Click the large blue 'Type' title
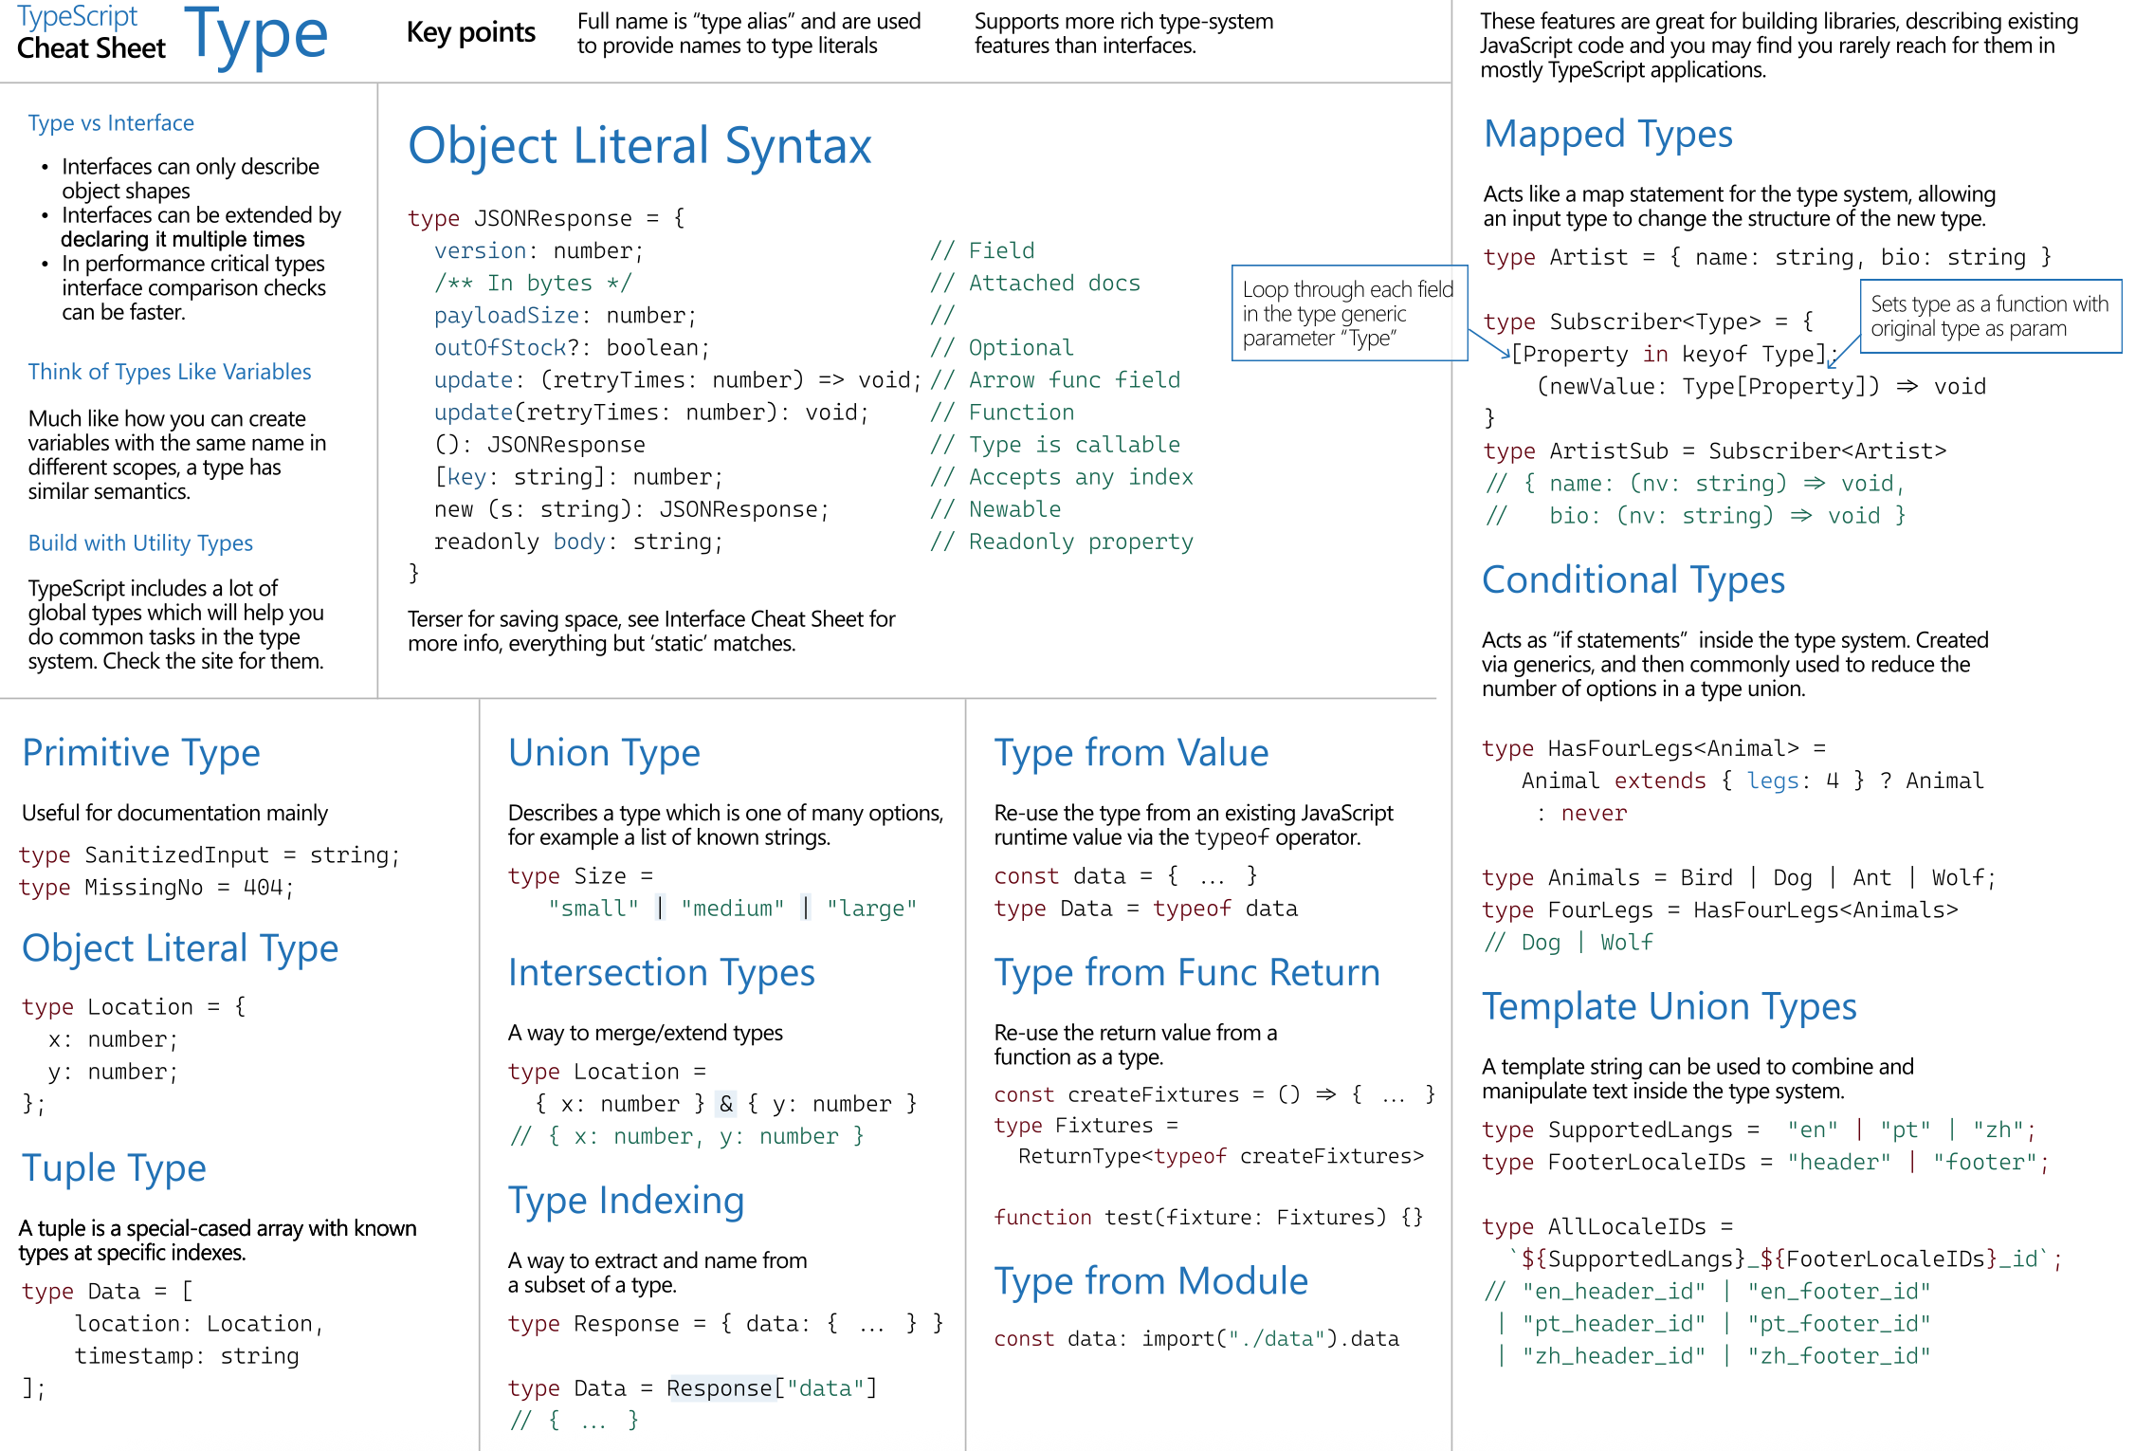Image resolution: width=2135 pixels, height=1451 pixels. click(x=256, y=36)
